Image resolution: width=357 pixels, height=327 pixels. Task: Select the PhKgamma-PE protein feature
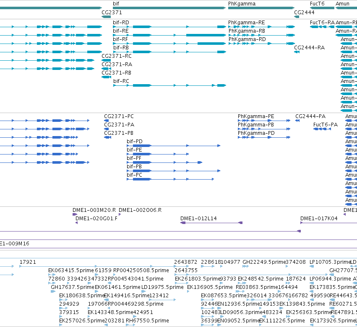(264, 121)
